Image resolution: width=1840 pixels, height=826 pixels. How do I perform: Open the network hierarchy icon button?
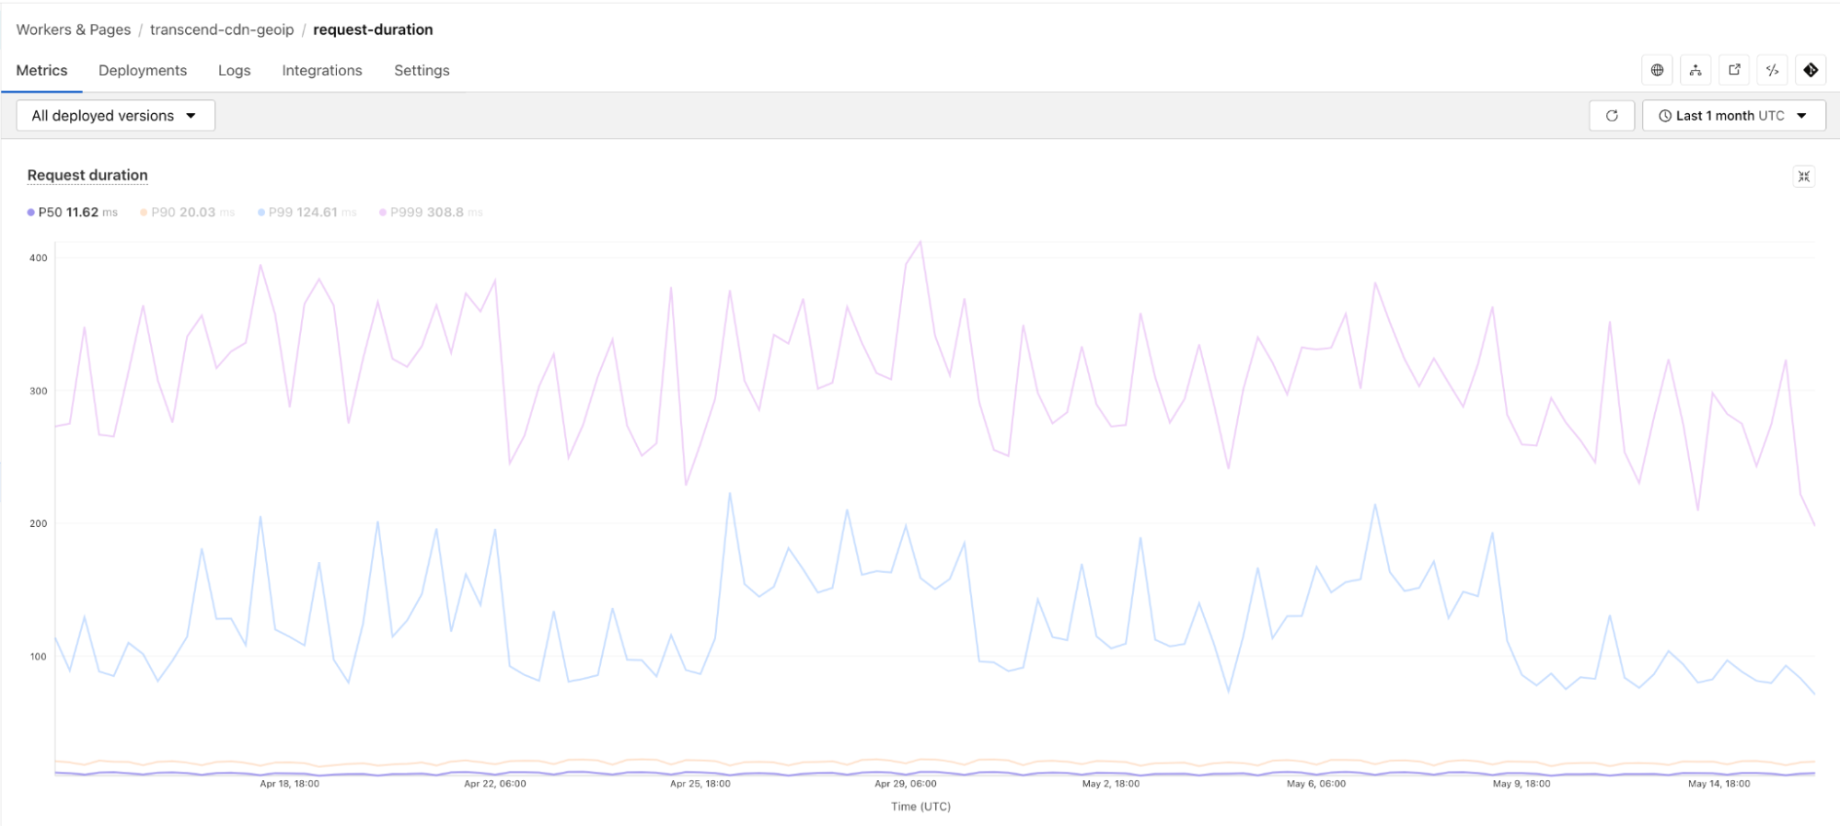pyautogui.click(x=1695, y=70)
